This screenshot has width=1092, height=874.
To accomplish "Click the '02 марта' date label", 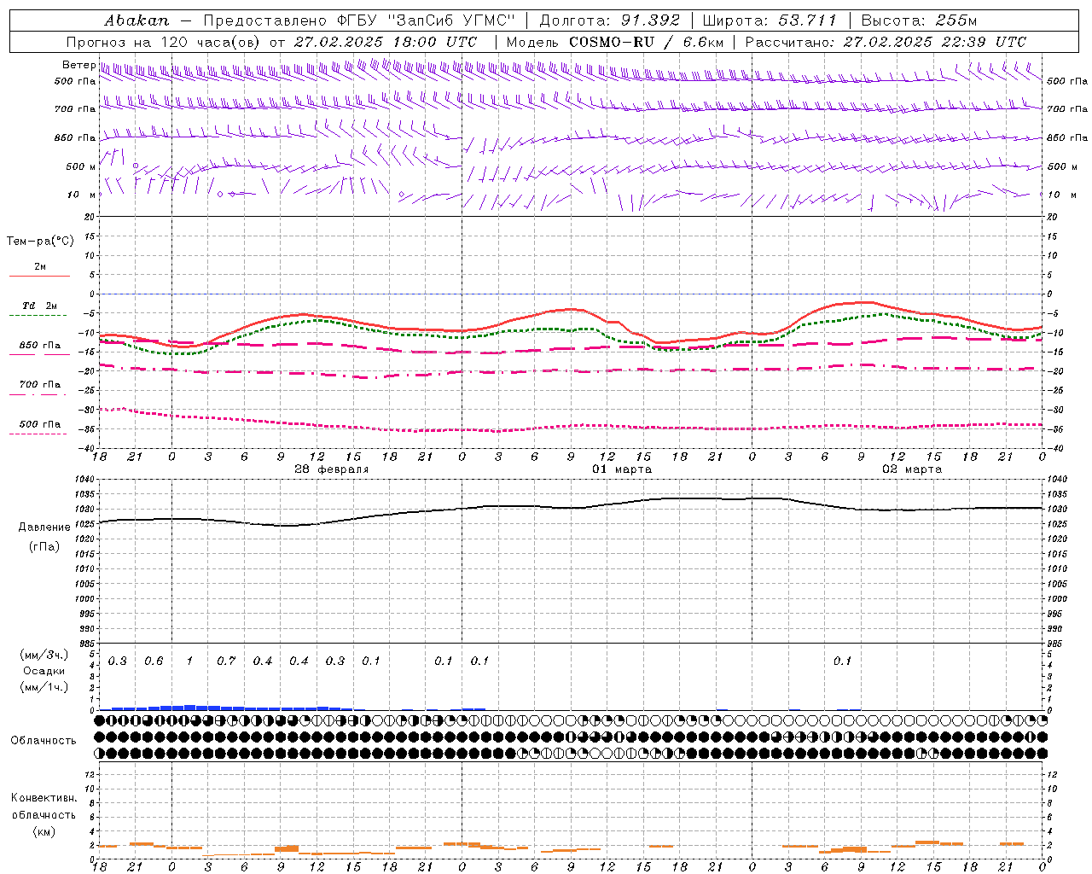I will 912,469.
